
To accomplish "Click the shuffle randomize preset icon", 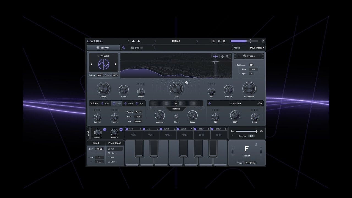I will 219,41.
